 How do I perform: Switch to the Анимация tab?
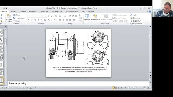[44, 12]
